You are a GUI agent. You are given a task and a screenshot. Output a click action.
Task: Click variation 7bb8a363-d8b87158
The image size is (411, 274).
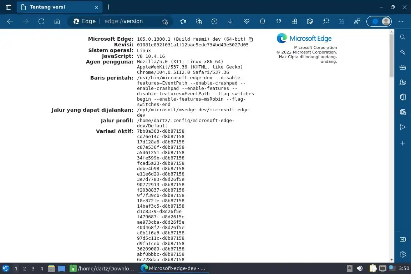click(x=161, y=131)
